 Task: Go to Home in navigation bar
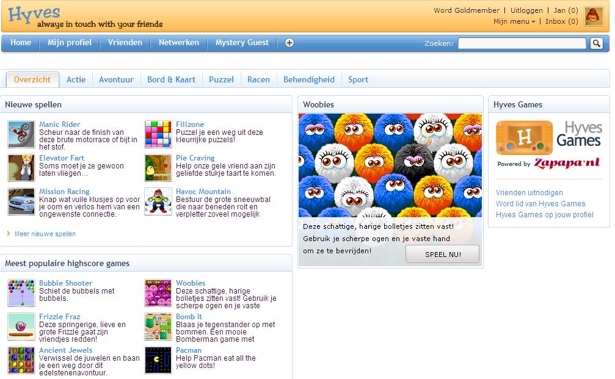pos(20,43)
